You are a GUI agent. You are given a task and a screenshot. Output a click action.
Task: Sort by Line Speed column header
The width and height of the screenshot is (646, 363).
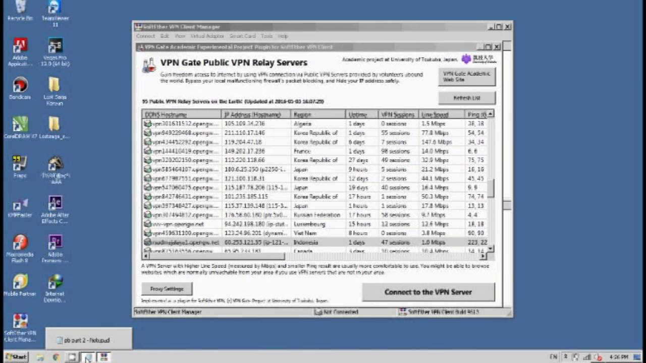click(x=442, y=114)
